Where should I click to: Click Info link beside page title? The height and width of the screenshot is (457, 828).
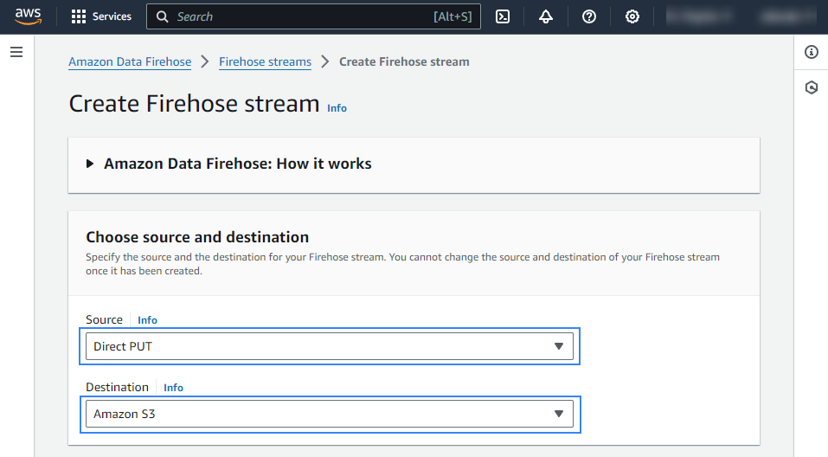(337, 108)
